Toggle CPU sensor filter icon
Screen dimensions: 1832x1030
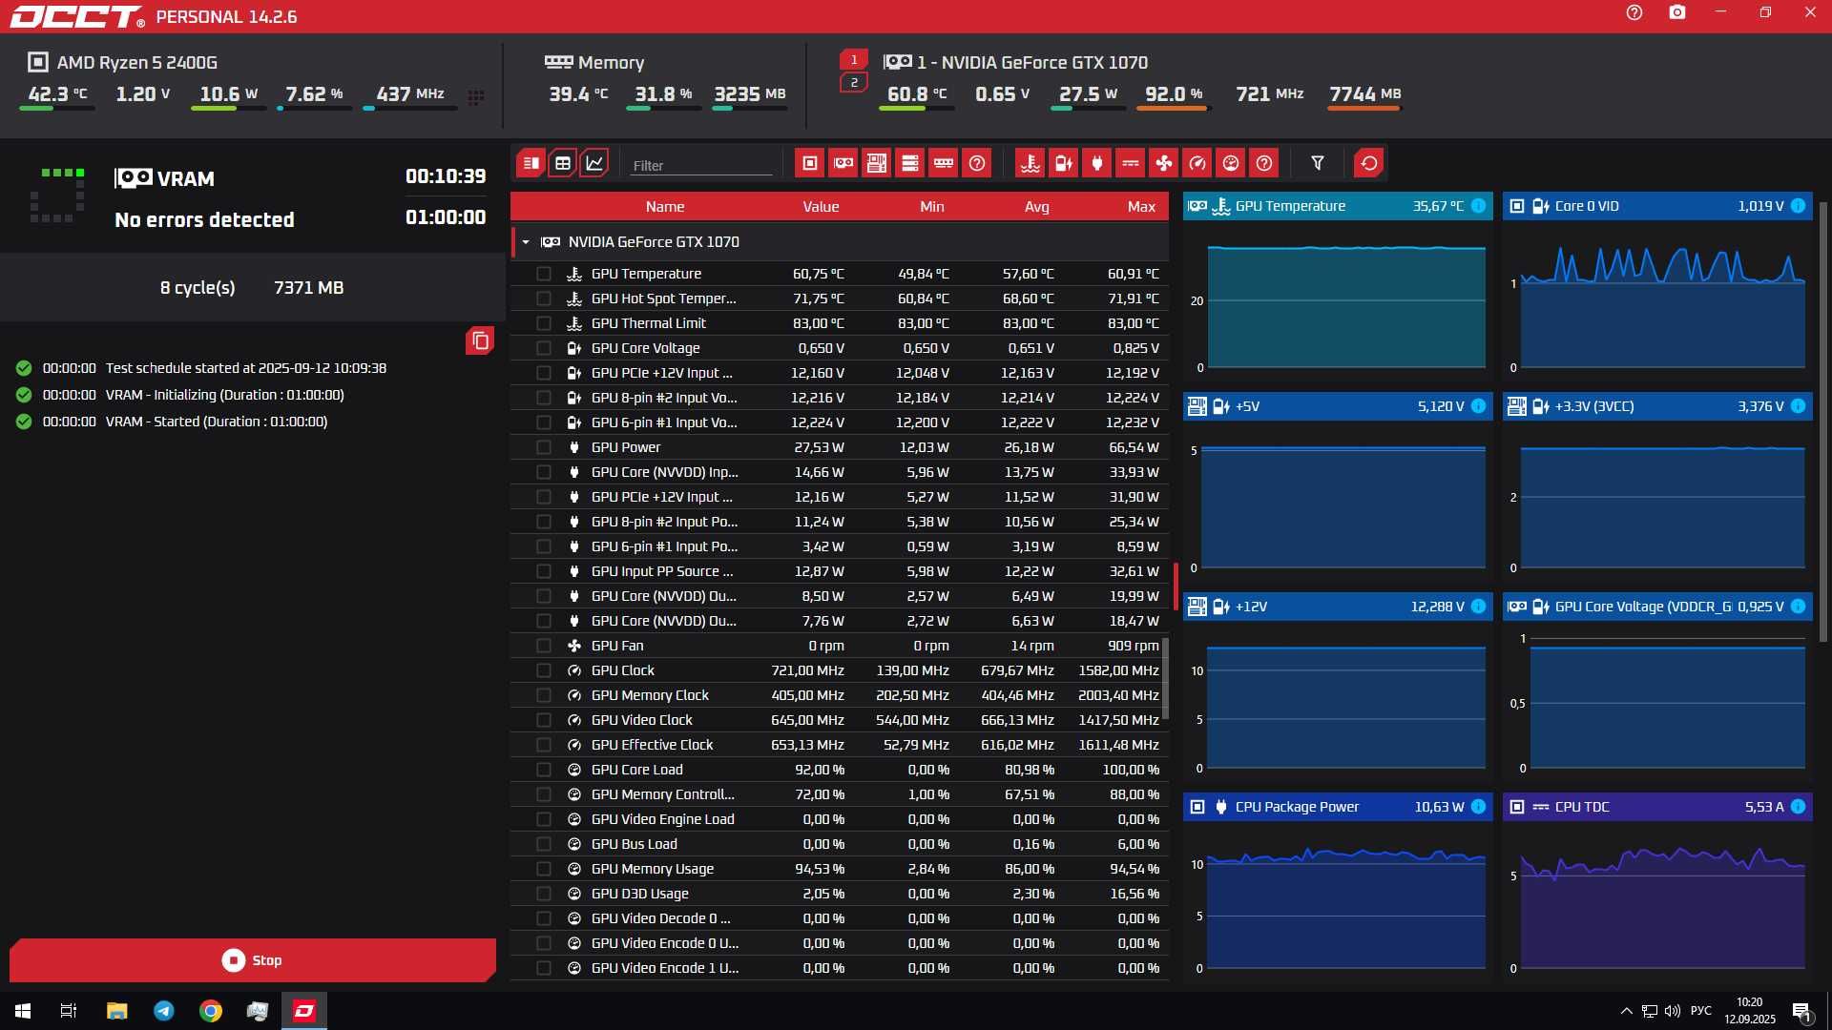tap(810, 163)
